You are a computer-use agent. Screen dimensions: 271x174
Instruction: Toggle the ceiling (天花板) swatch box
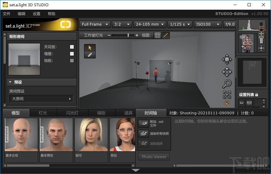pos(72,47)
